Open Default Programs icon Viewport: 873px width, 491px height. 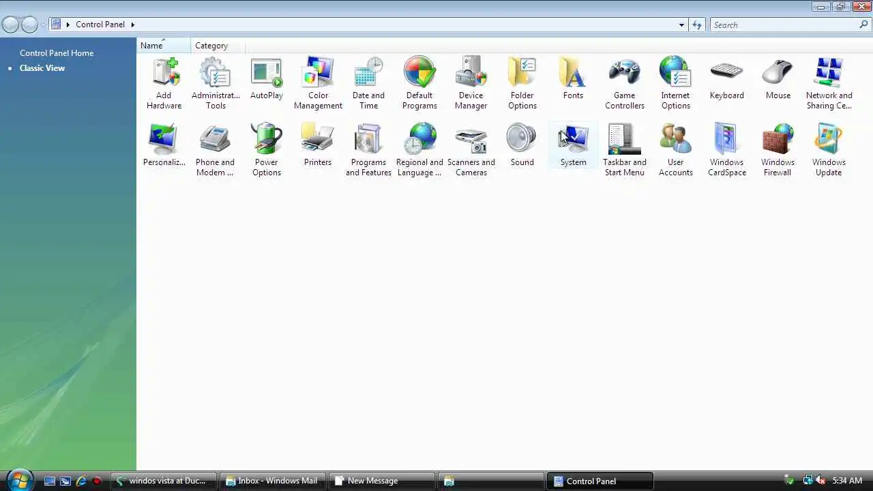[419, 83]
